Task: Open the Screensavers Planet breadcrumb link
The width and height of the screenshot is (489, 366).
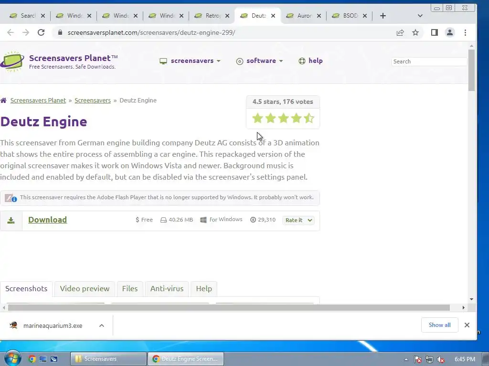Action: 38,100
